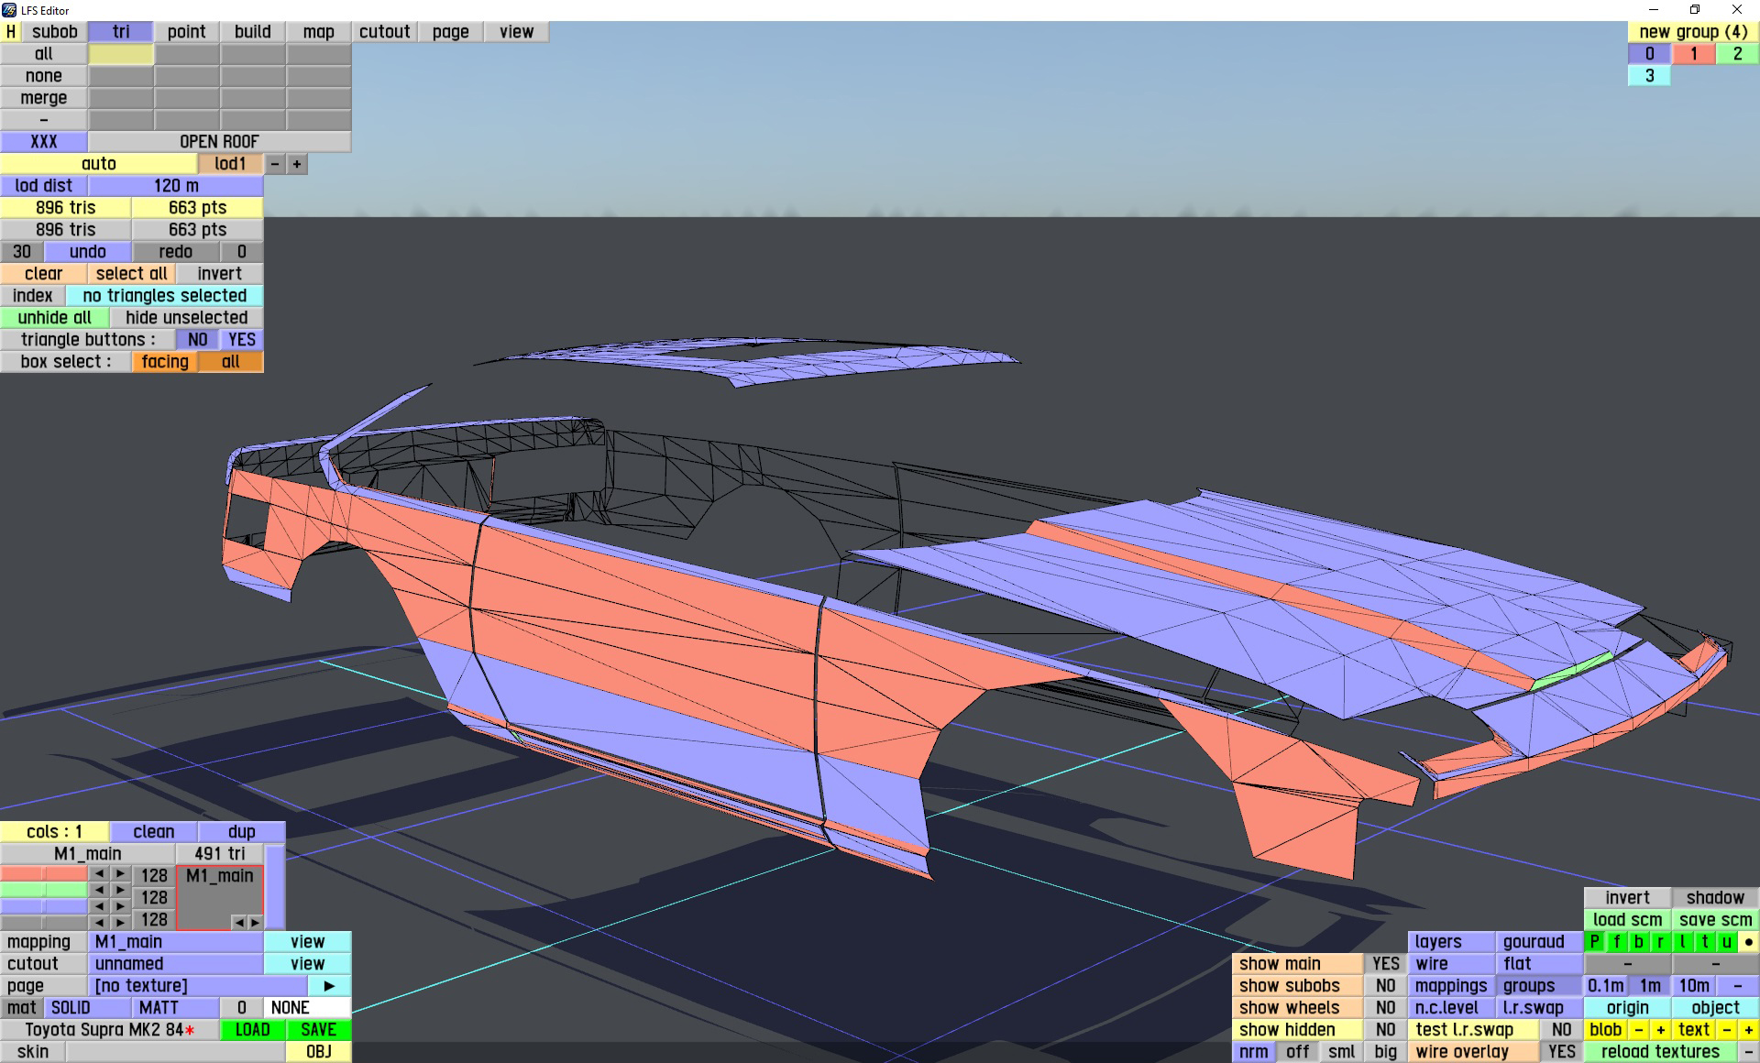Toggle show wheels NO button
The image size is (1760, 1063).
pyautogui.click(x=1385, y=1007)
